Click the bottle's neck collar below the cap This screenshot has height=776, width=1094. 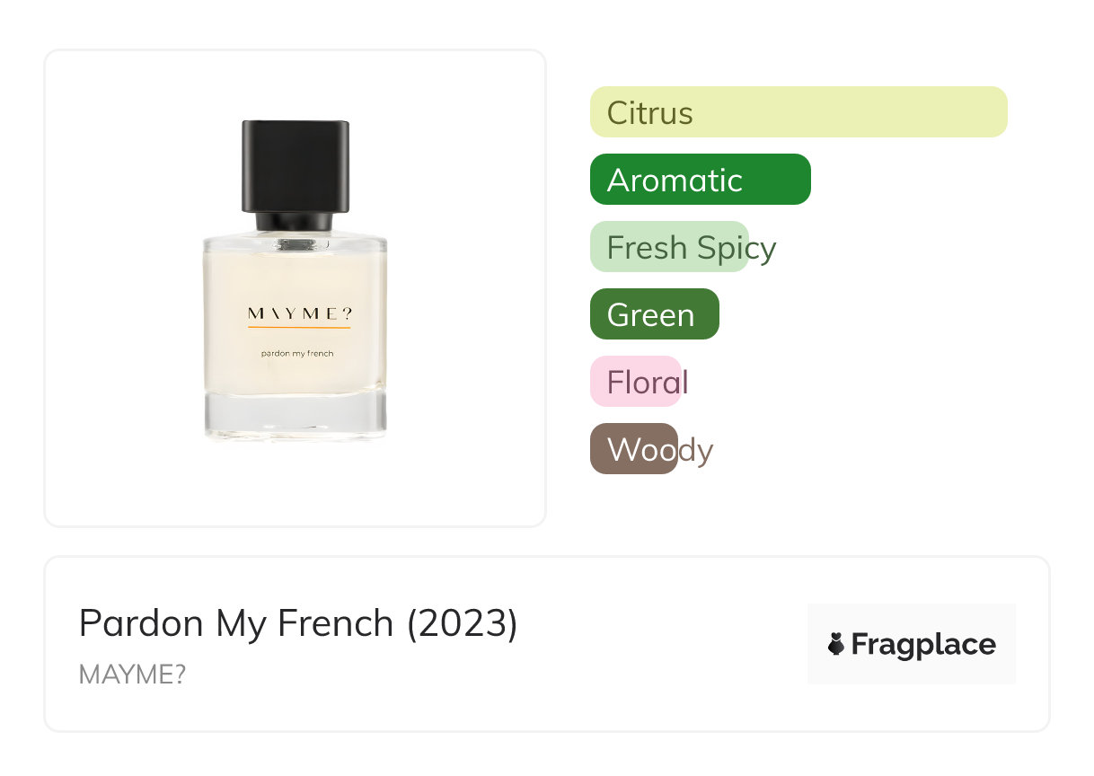pos(295,221)
